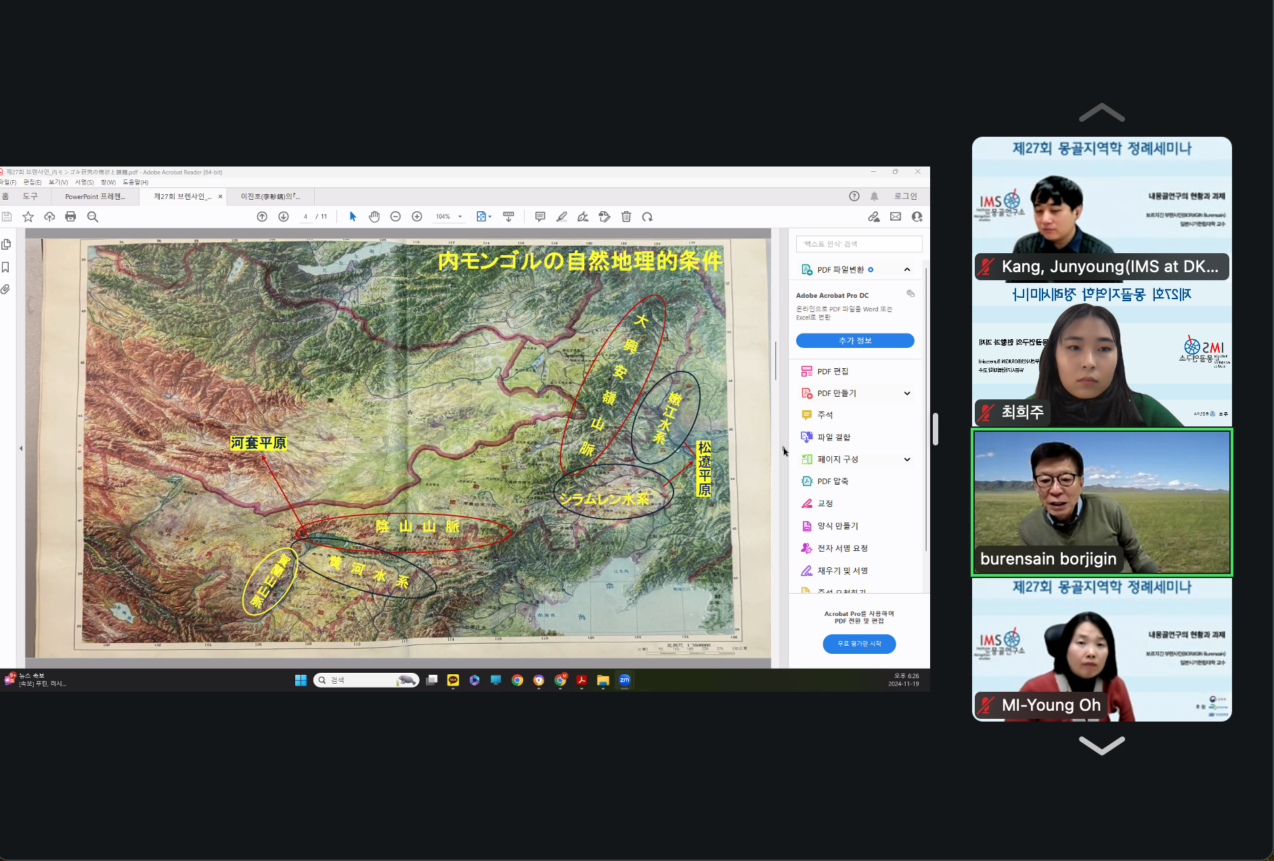This screenshot has width=1274, height=861.
Task: Open Acrobat help question mark icon
Action: pos(854,196)
